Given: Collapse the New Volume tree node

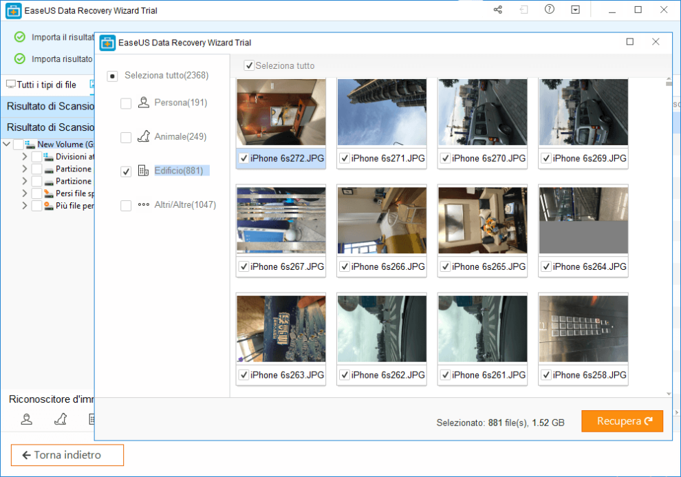Looking at the screenshot, I should click(x=6, y=145).
